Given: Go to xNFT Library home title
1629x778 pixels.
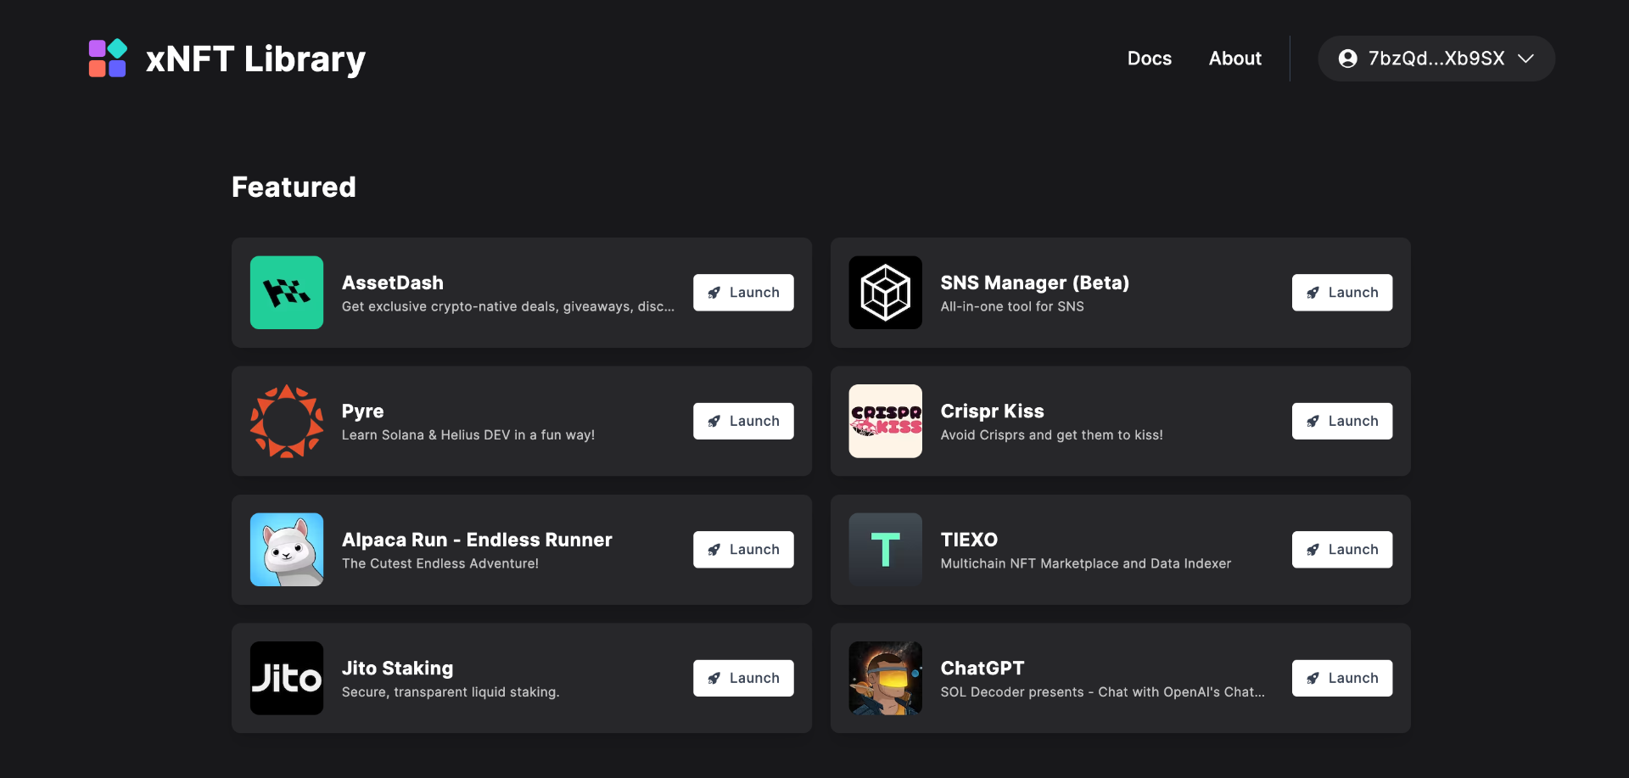Looking at the screenshot, I should pos(255,59).
